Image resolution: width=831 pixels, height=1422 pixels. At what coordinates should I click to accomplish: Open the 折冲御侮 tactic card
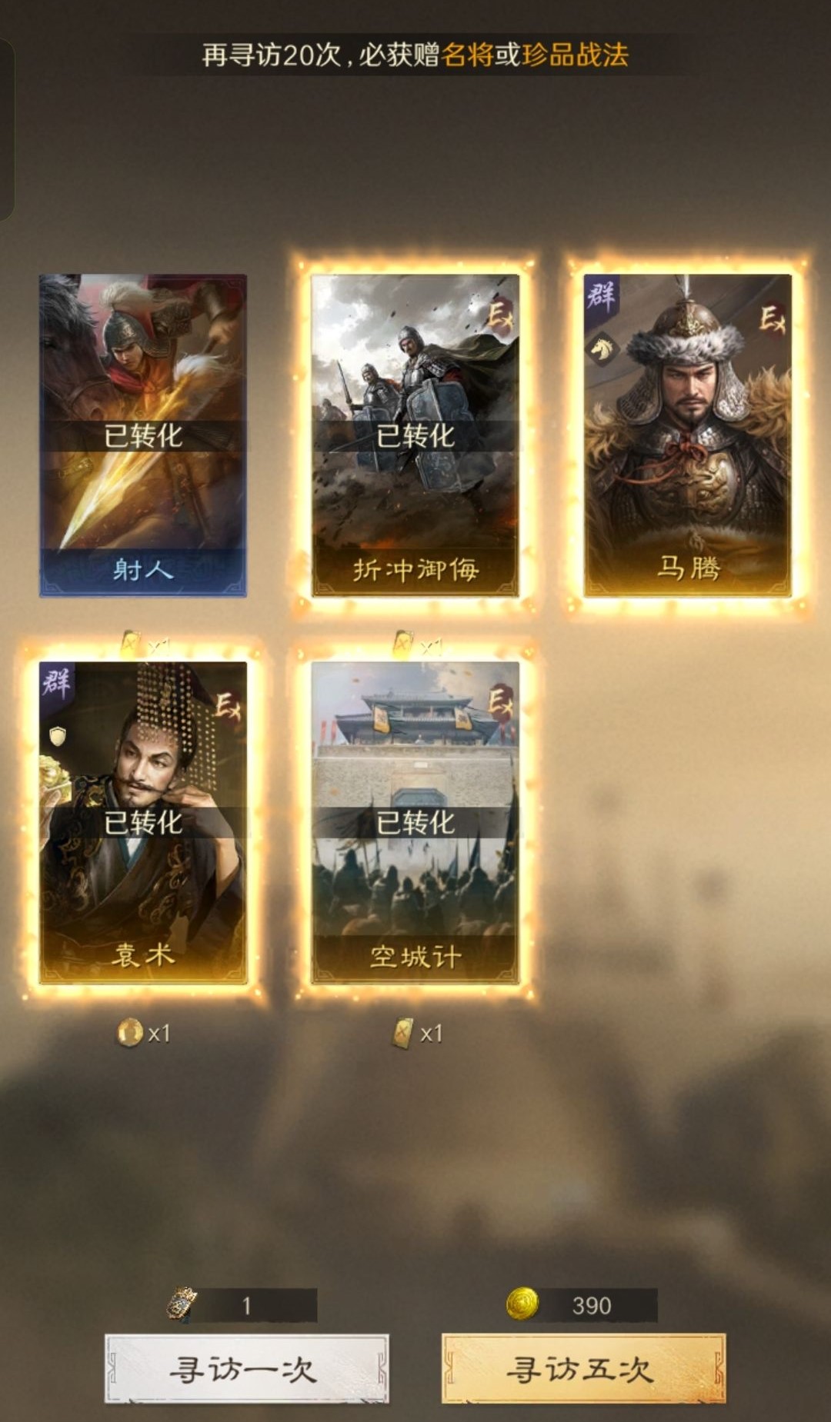click(415, 435)
